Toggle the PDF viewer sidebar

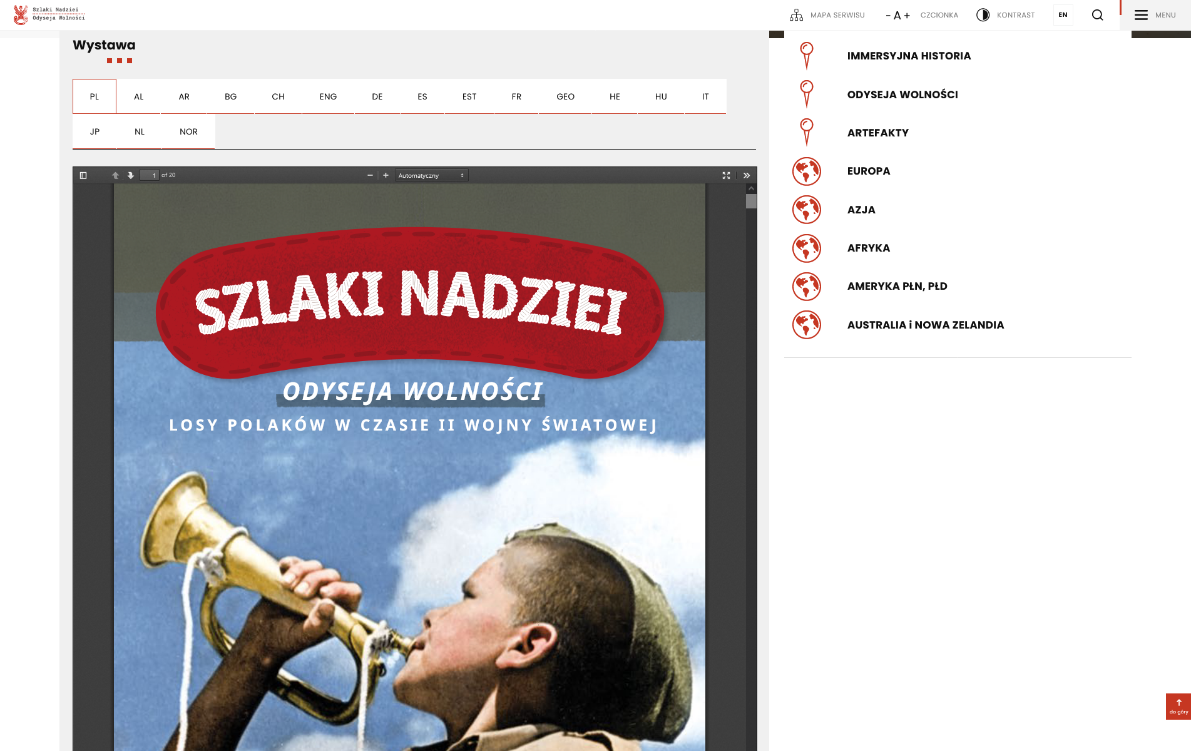pyautogui.click(x=83, y=175)
